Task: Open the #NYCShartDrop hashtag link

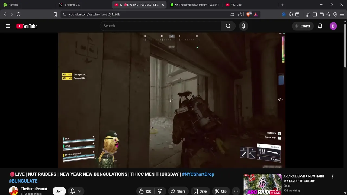Action: [x=198, y=174]
